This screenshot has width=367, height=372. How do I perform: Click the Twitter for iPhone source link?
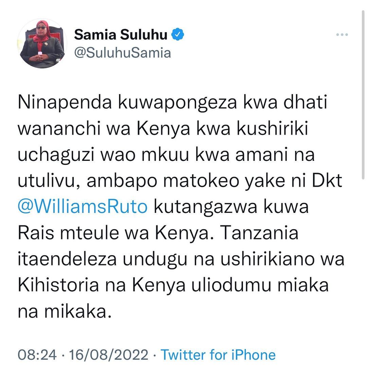218,355
